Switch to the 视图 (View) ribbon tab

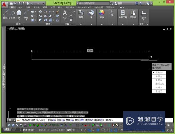pos(45,7)
